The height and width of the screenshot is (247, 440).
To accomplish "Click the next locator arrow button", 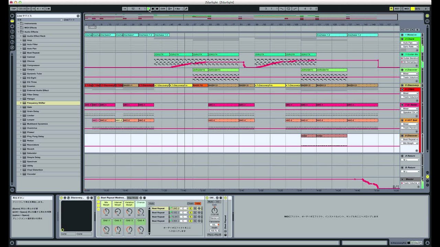I will click(x=413, y=30).
